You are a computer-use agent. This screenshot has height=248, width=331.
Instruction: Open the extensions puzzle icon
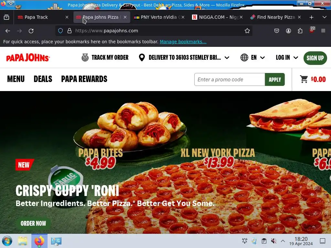[x=300, y=31]
